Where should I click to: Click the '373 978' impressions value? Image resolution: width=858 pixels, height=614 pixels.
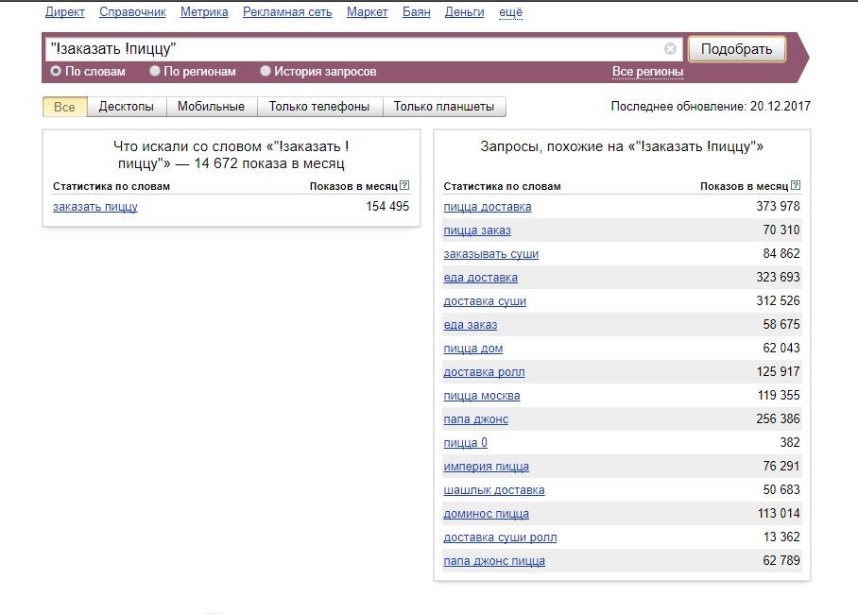point(778,206)
